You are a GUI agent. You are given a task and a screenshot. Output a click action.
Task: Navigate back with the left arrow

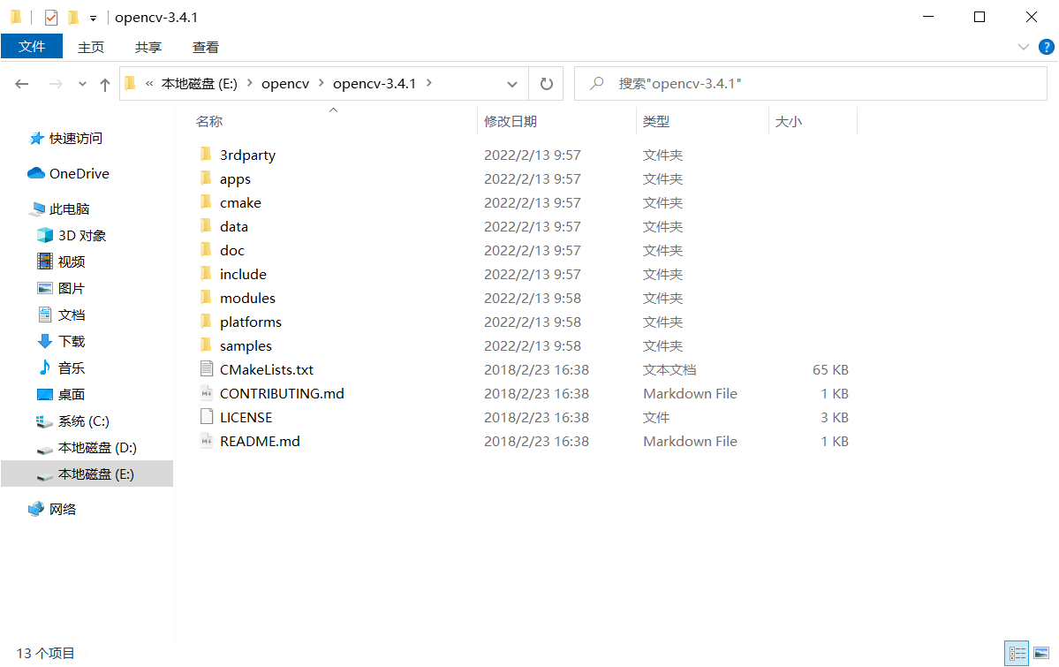[x=22, y=83]
